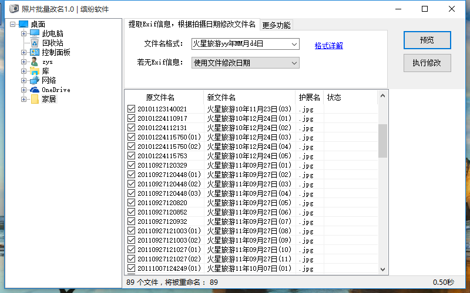Select the OneDrive cloud icon
This screenshot has width=470, height=293.
click(35, 90)
